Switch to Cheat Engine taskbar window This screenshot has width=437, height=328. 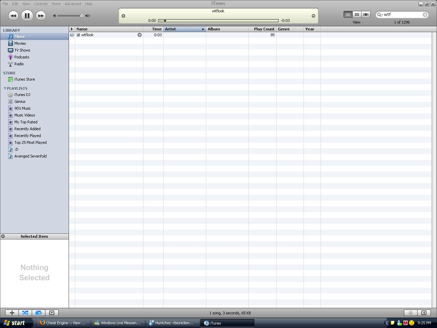click(x=63, y=323)
